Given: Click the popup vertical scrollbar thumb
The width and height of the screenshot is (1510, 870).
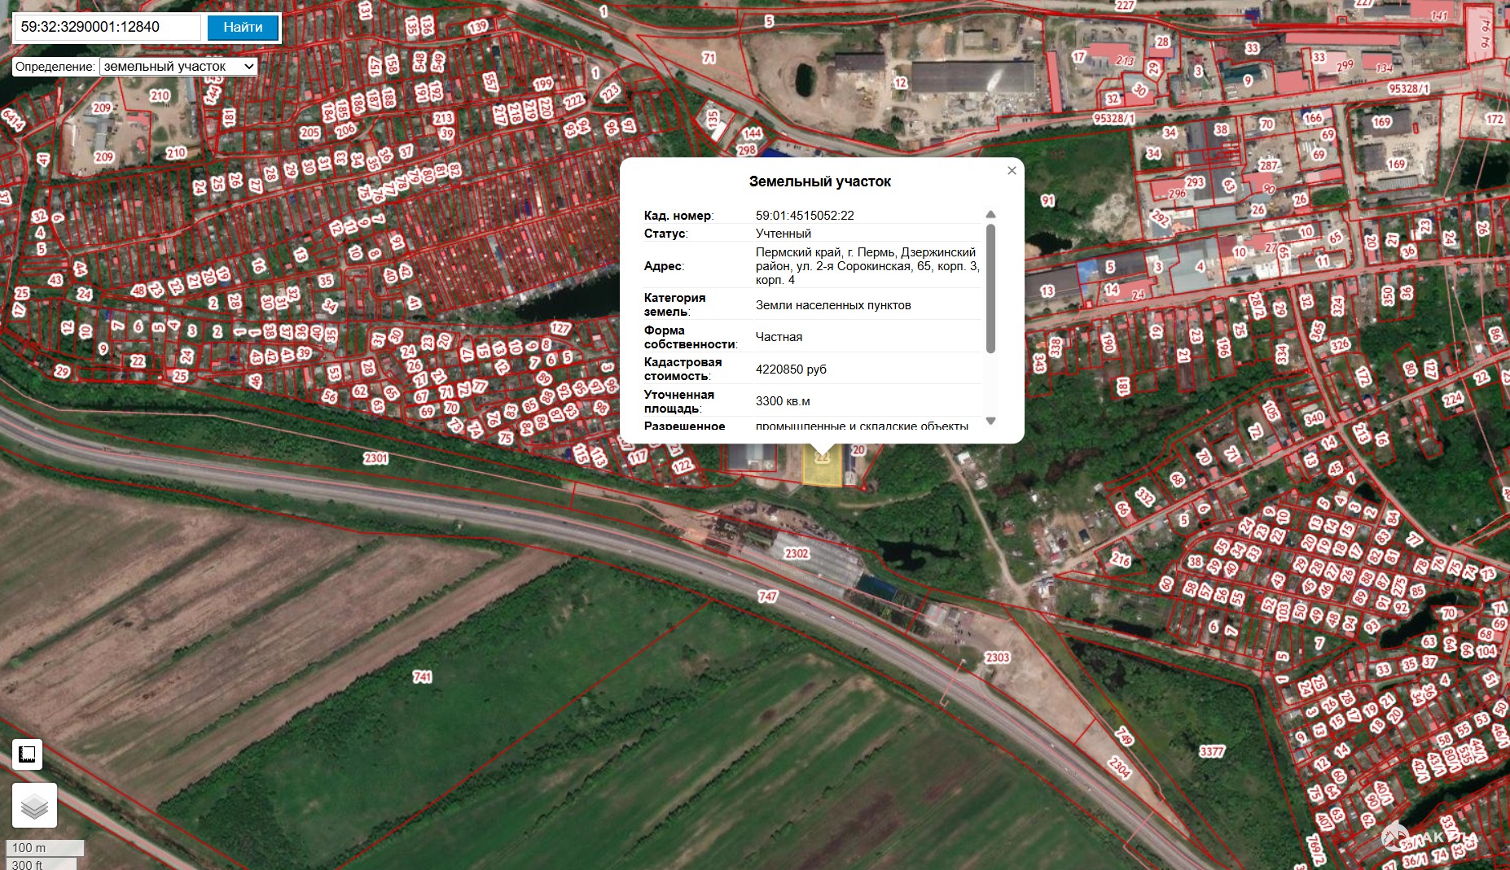Looking at the screenshot, I should (990, 288).
